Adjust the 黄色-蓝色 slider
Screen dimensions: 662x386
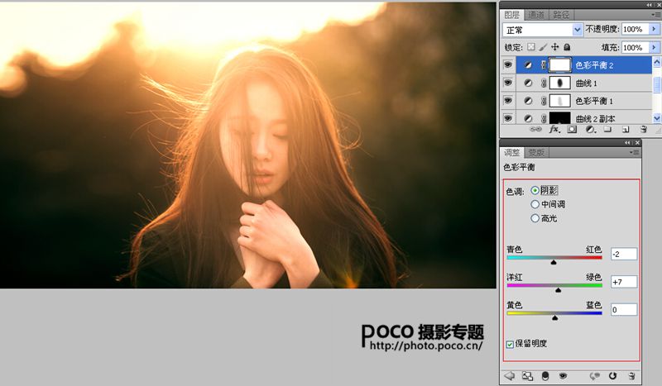pyautogui.click(x=554, y=317)
